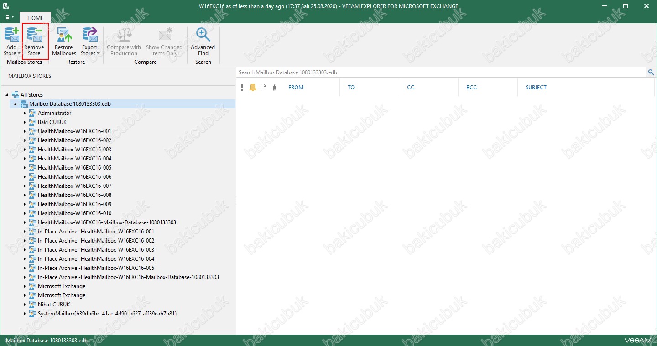Open the Advanced Find tool
657x346 pixels.
(203, 41)
